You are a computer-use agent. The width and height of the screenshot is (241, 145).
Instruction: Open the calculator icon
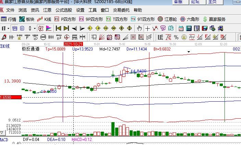(x=189, y=28)
